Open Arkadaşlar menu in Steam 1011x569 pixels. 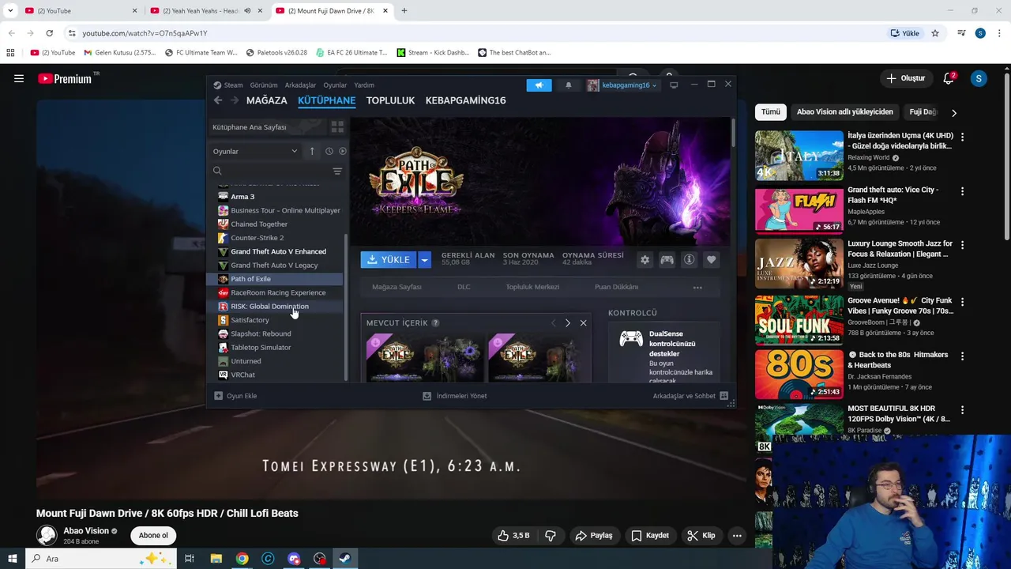[x=300, y=85]
